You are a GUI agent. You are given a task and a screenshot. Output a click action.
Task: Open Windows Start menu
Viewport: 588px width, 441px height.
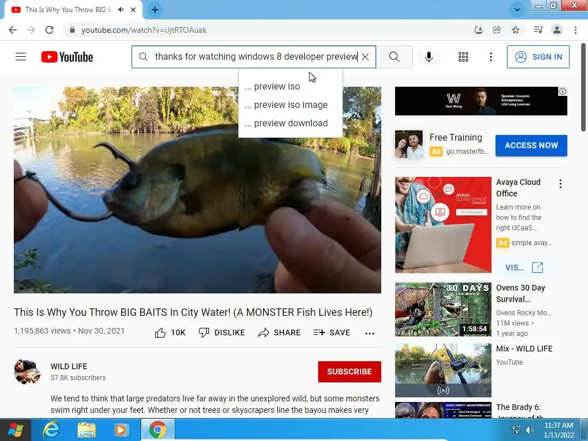(16, 430)
